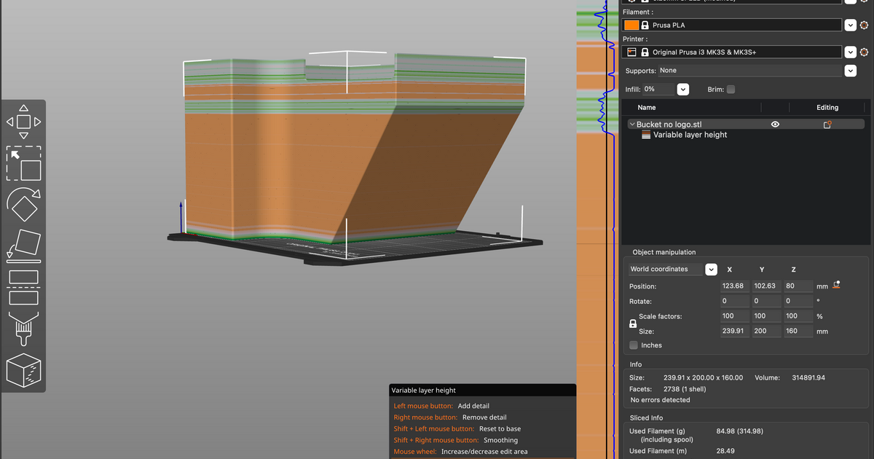
Task: Click the drop-to-bed icon beside Position
Action: (x=837, y=285)
